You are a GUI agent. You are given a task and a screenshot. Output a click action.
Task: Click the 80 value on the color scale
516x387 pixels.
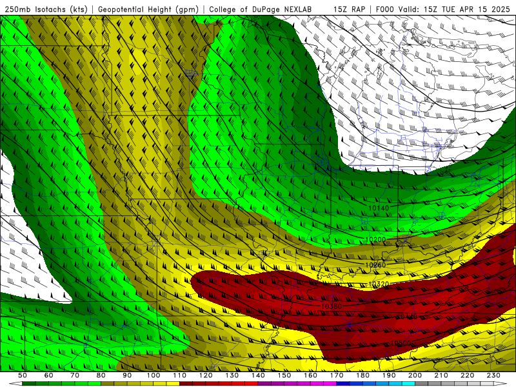pyautogui.click(x=101, y=375)
